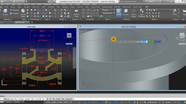The height and width of the screenshot is (104, 186).
Task: Switch to the Manage ribbon tab
Action: coord(65,7)
